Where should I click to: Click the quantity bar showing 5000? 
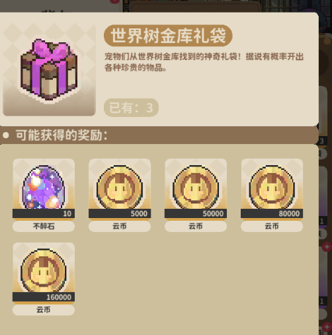(x=120, y=213)
